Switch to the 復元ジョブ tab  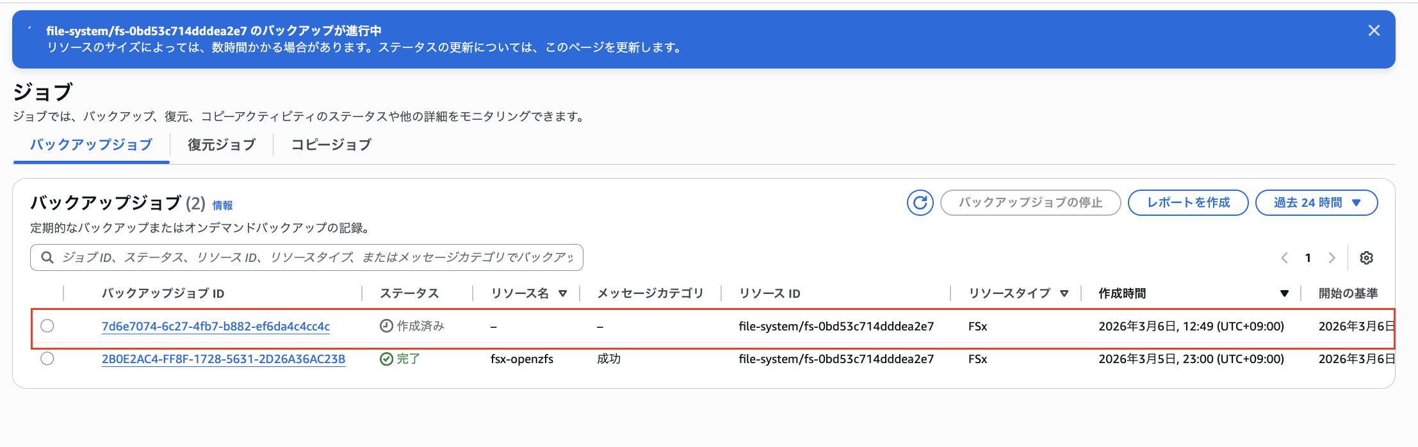click(x=222, y=145)
